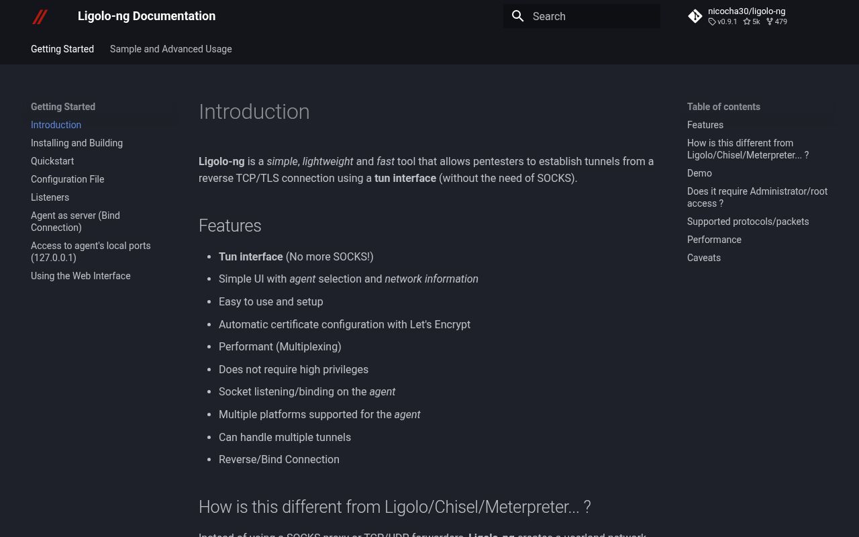Click 'Can handle multiple tunnels' bullet

[x=285, y=437]
